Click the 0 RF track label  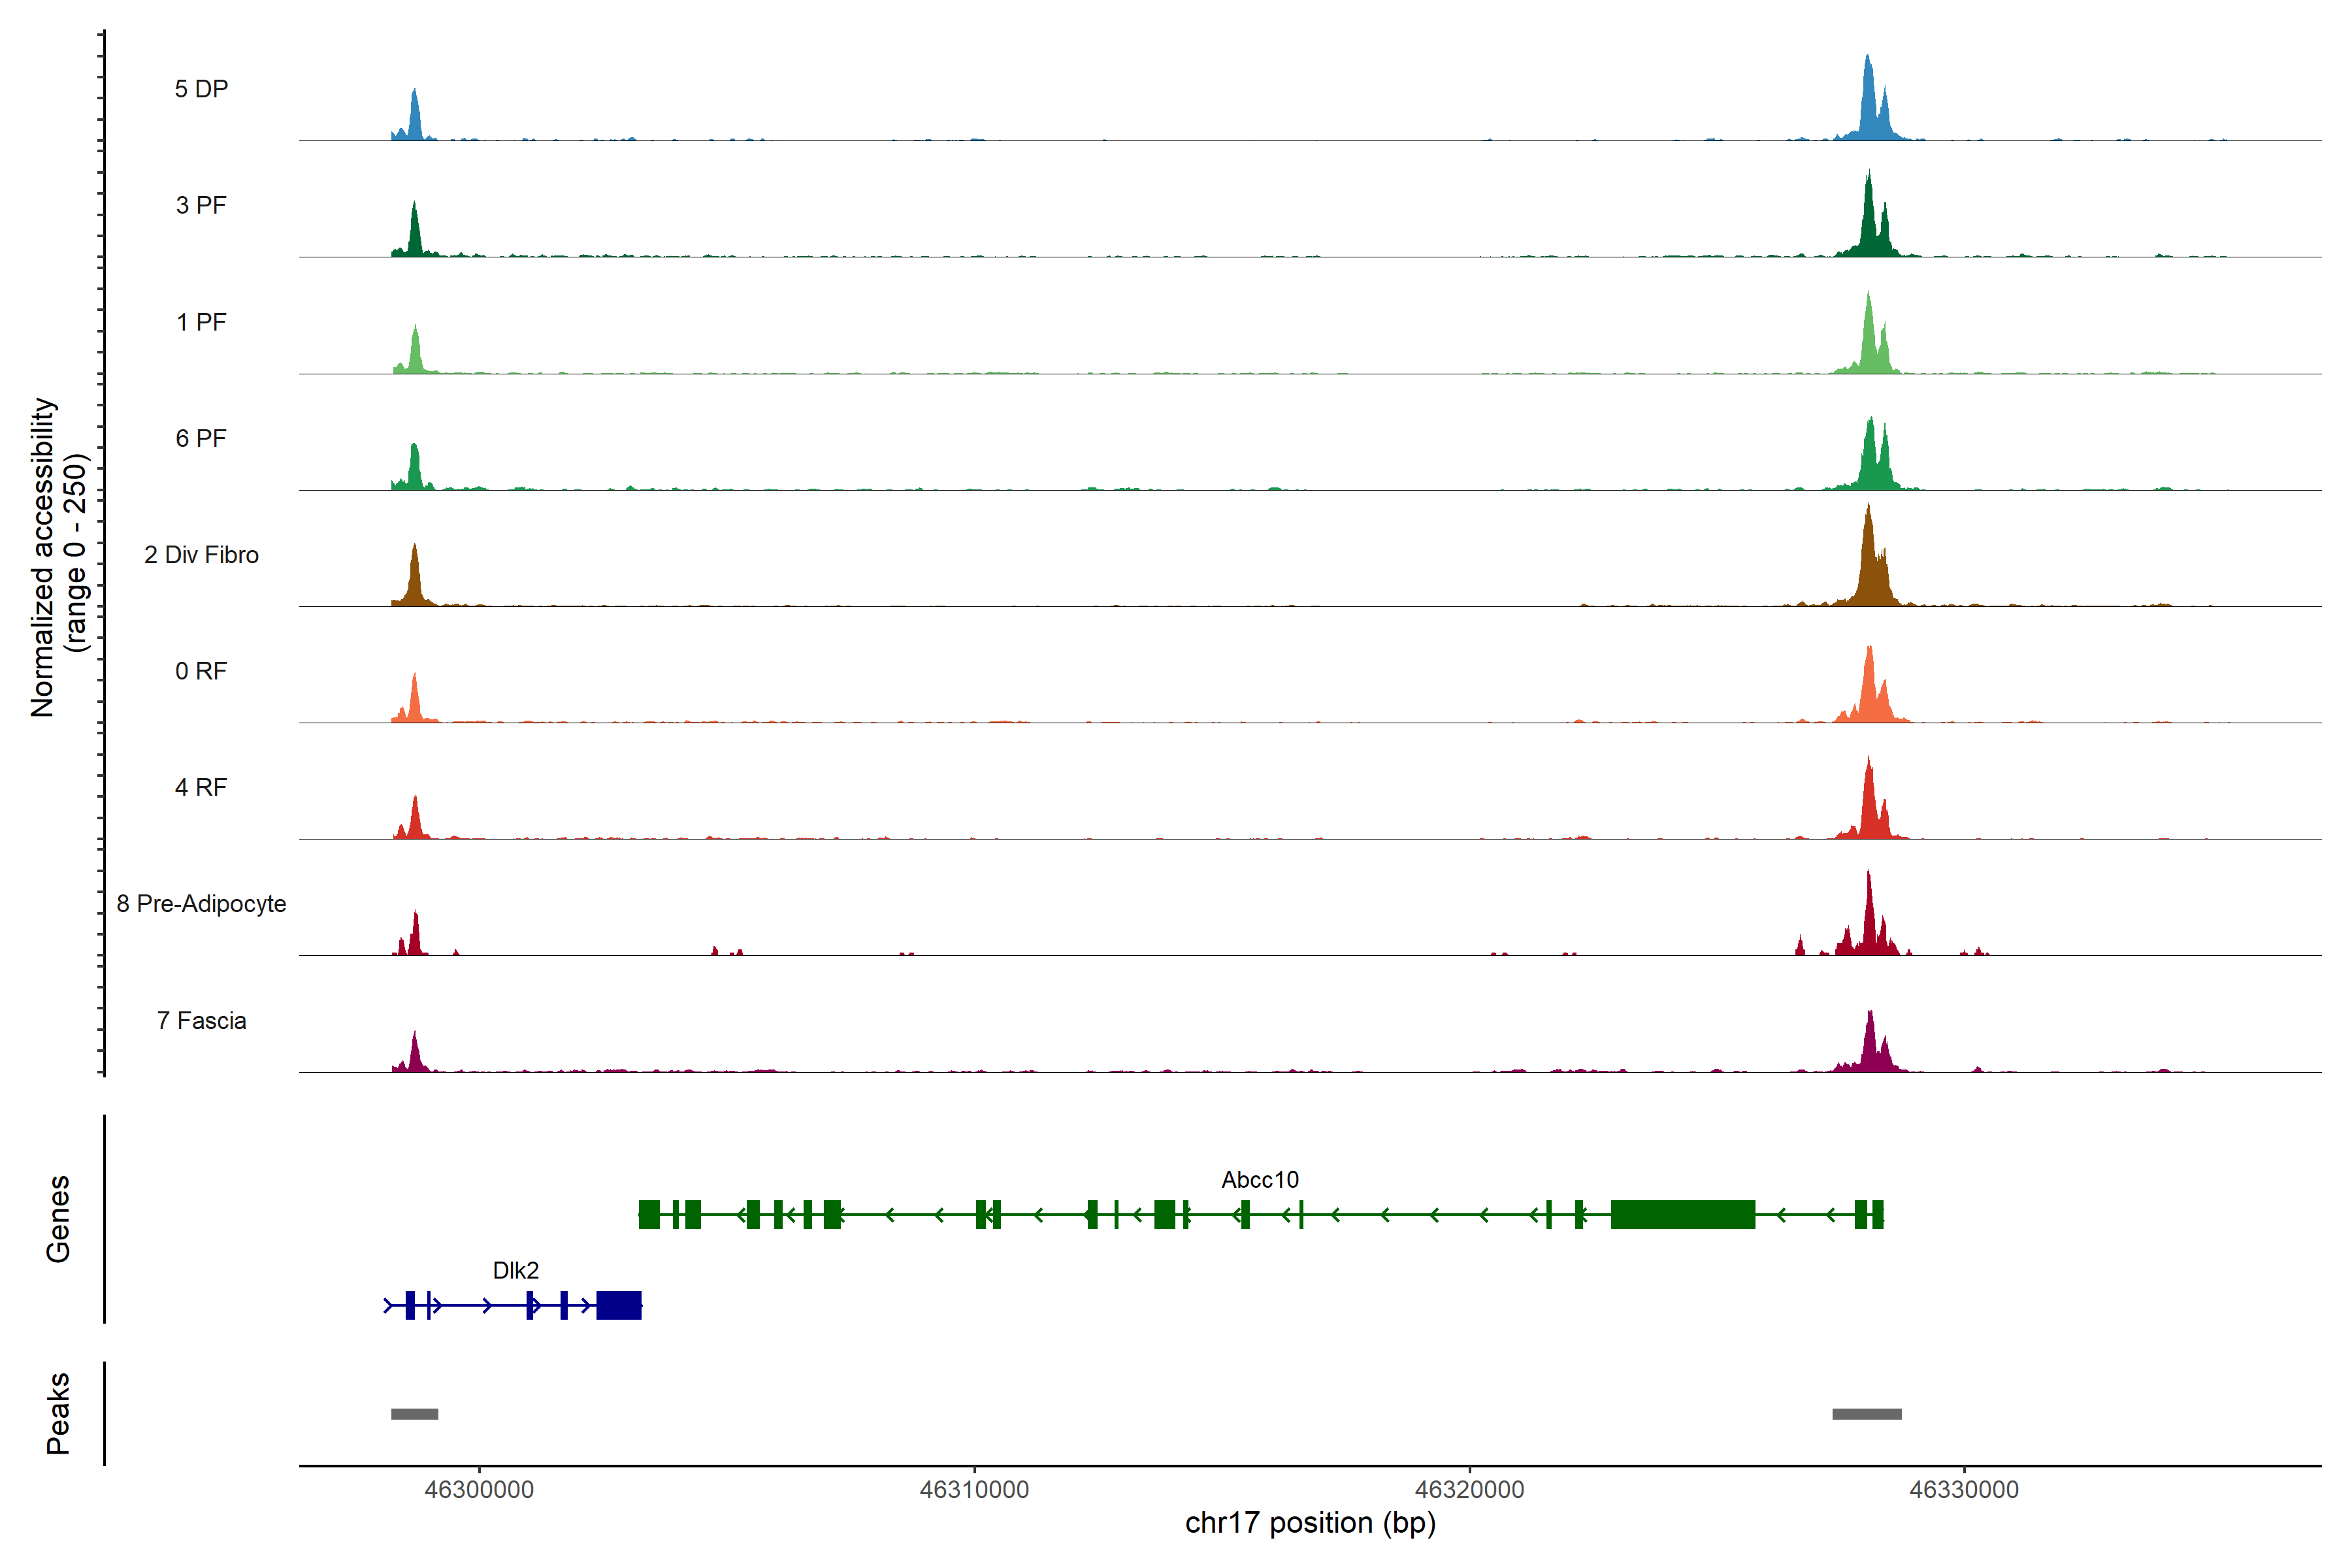[201, 671]
